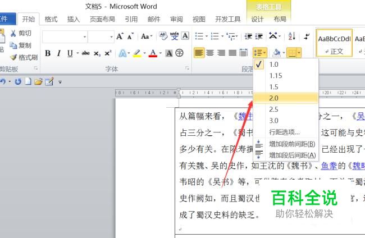Switch to the 页面布局 (Page Layout) tab
The width and height of the screenshot is (365, 238).
pyautogui.click(x=102, y=19)
